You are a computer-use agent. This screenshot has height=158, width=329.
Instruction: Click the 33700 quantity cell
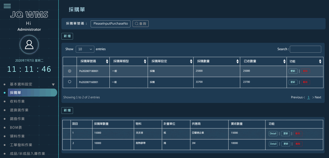pos(217,82)
